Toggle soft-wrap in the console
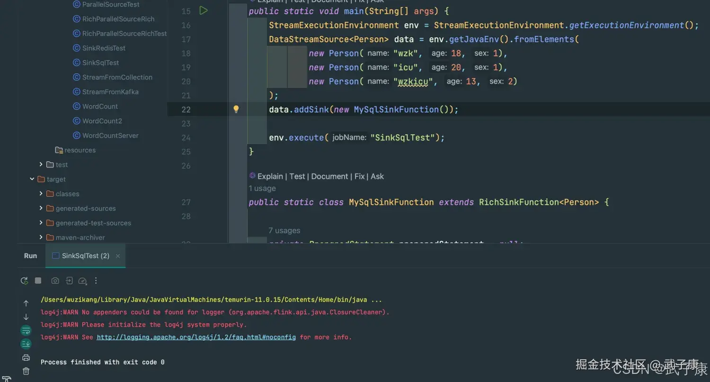This screenshot has width=710, height=382. click(x=26, y=330)
